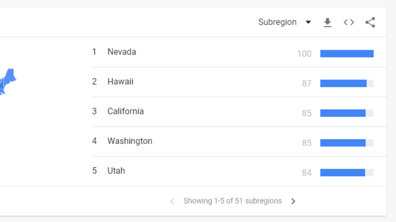396x222 pixels.
Task: Click Hawaii's interest bar showing 87
Action: (x=343, y=83)
